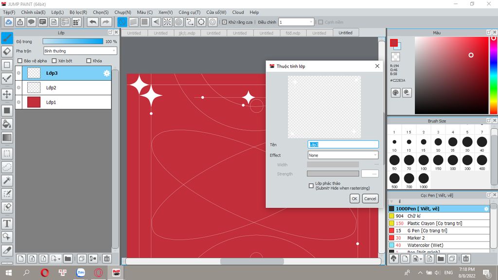Select G Pen [Cọ trang trí] brush

click(439, 230)
